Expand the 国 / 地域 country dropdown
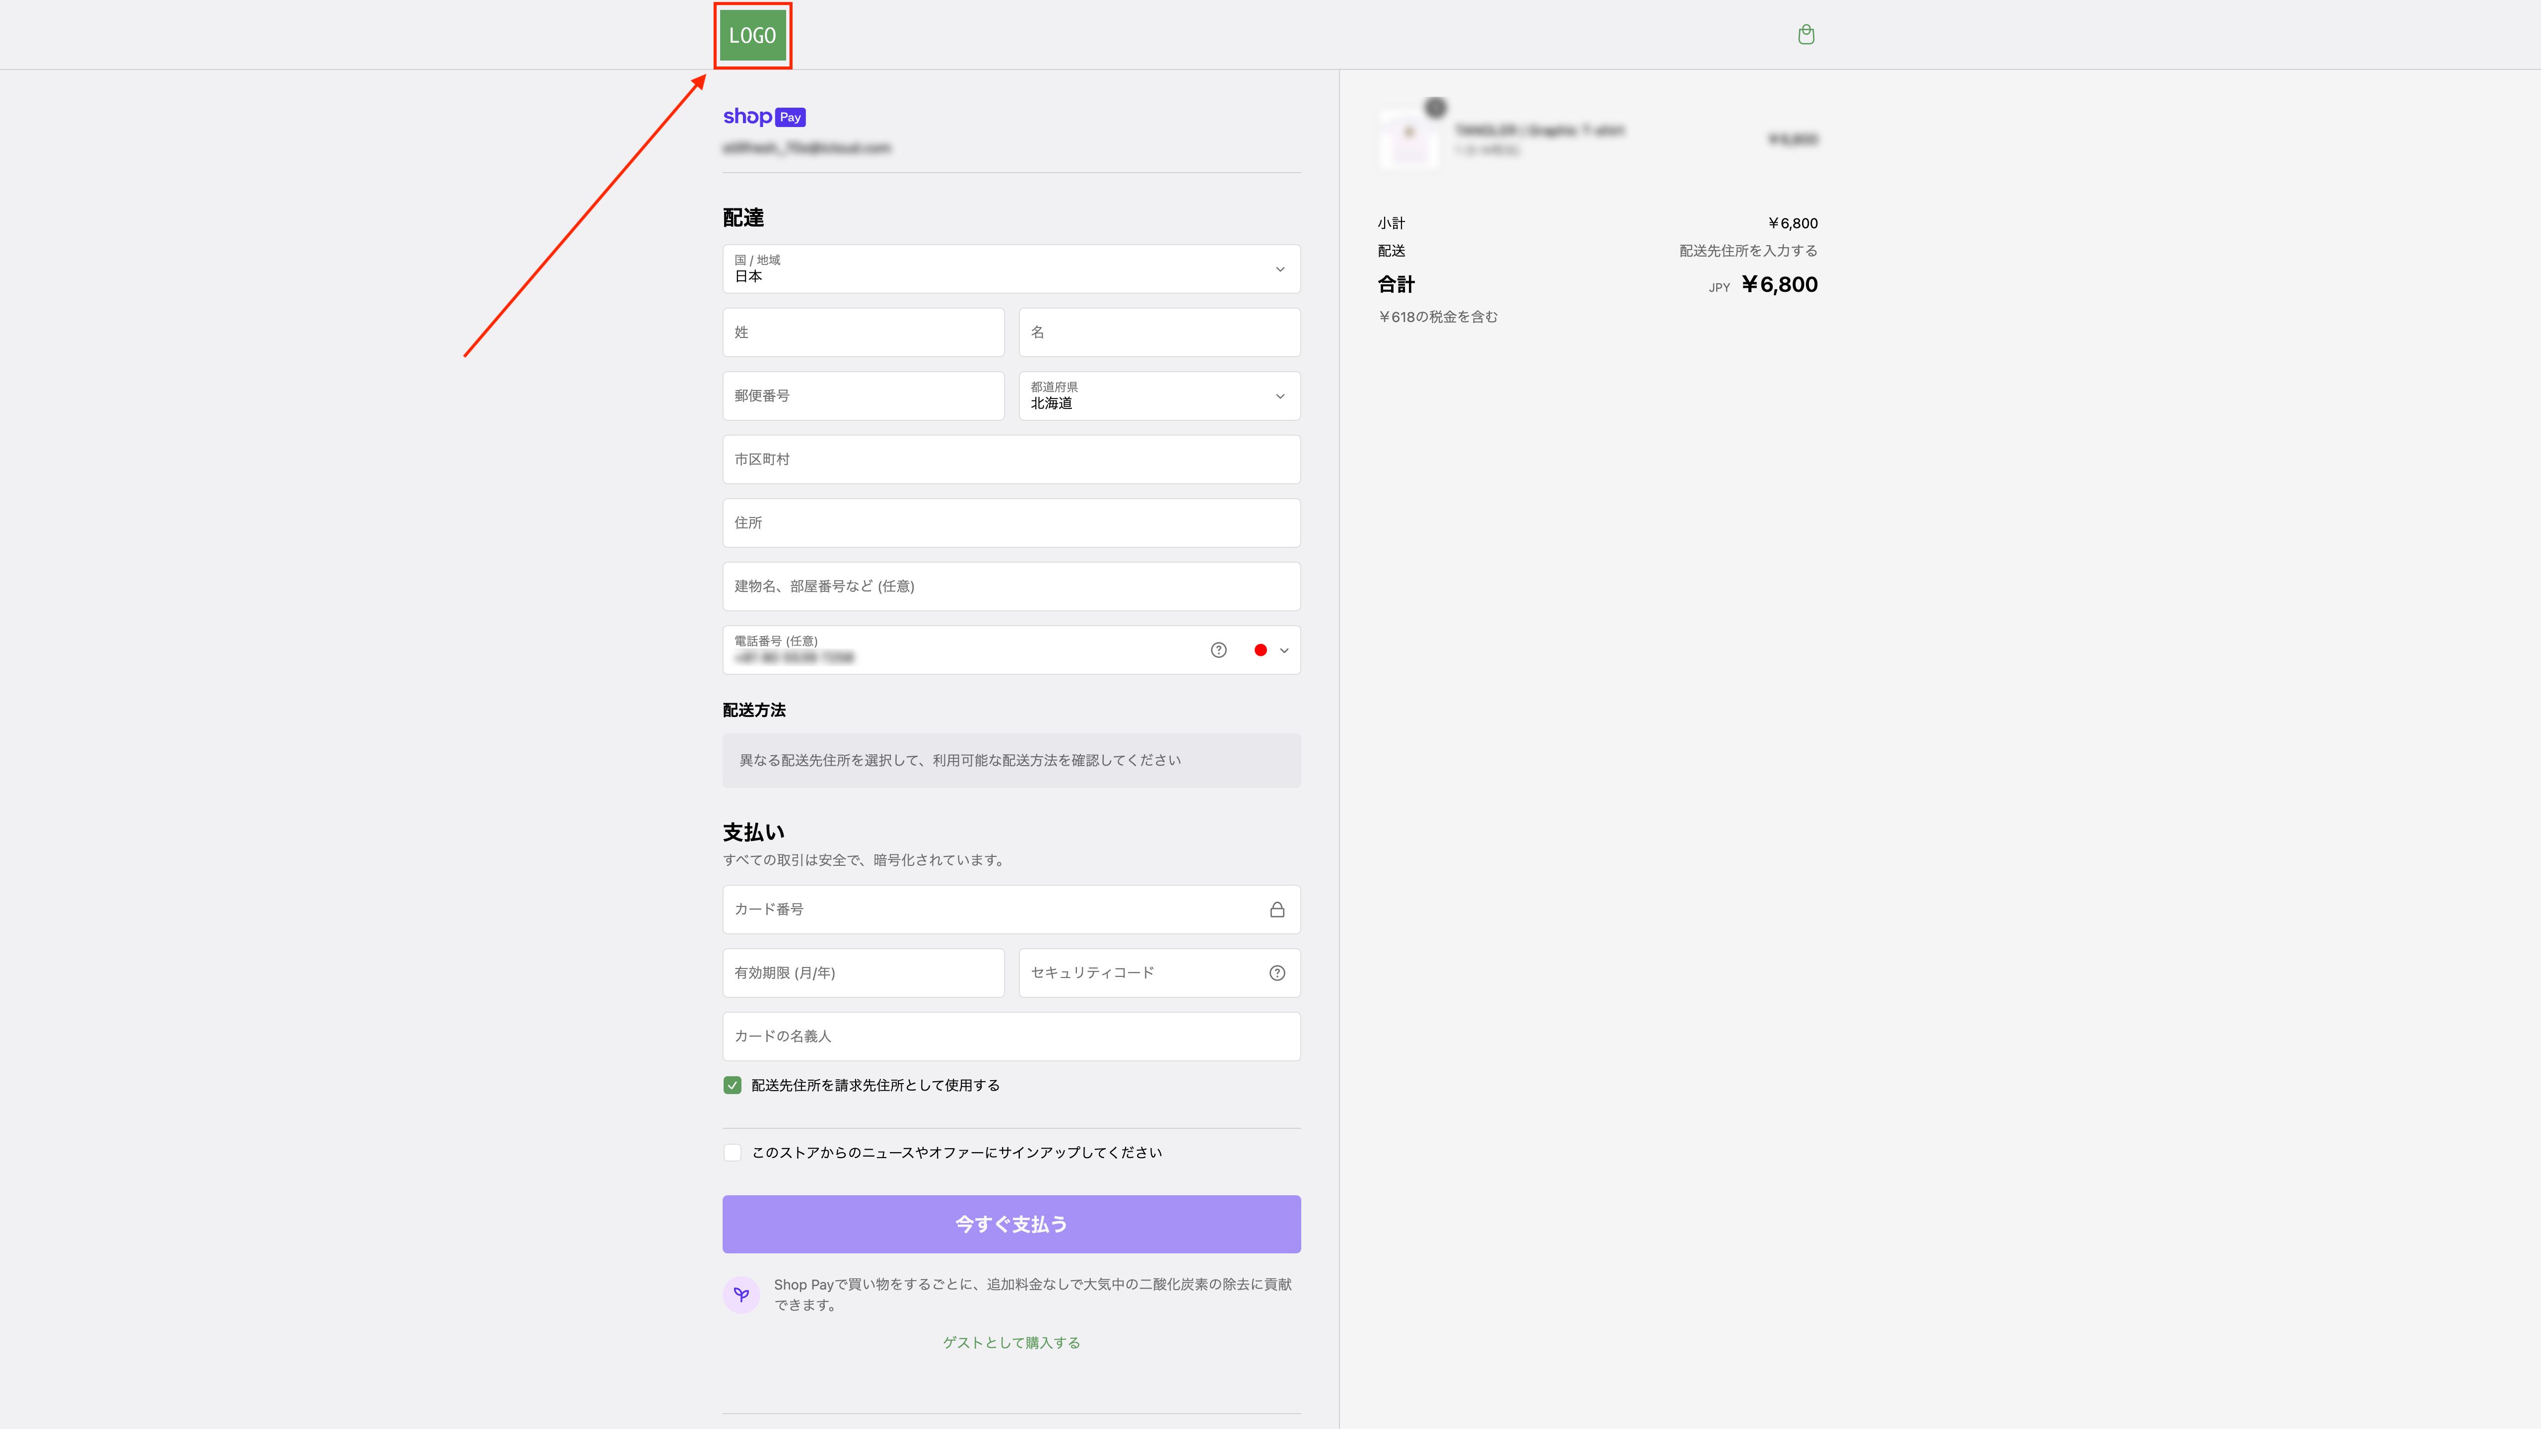The width and height of the screenshot is (2541, 1429). (1010, 269)
